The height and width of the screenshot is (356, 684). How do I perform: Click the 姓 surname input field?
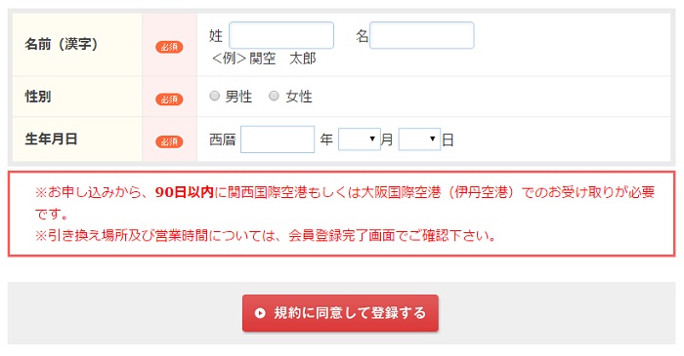[281, 35]
